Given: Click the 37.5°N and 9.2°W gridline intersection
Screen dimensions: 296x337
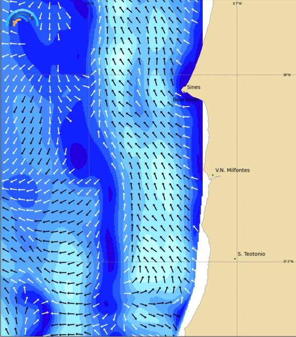Looking at the screenshot, I should pyautogui.click(x=89, y=262).
